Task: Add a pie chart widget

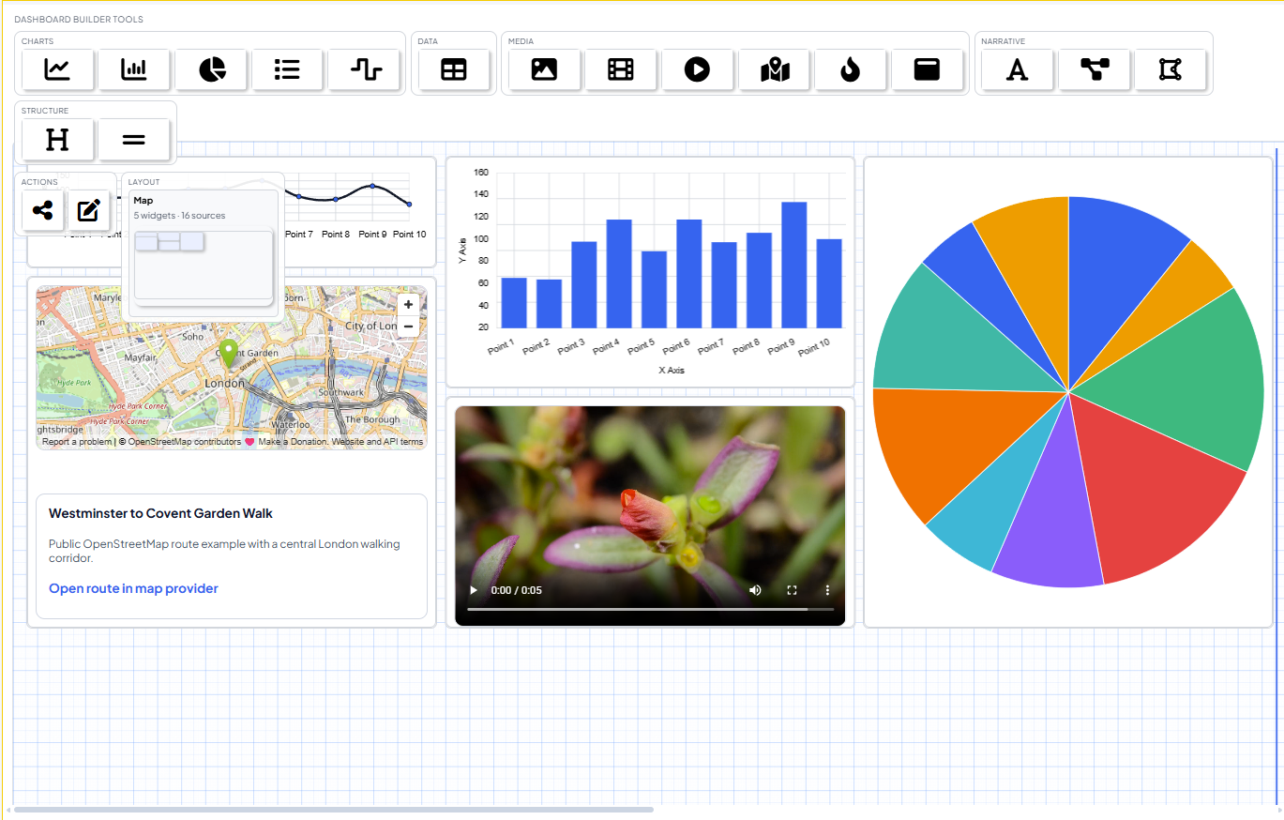Action: point(212,69)
